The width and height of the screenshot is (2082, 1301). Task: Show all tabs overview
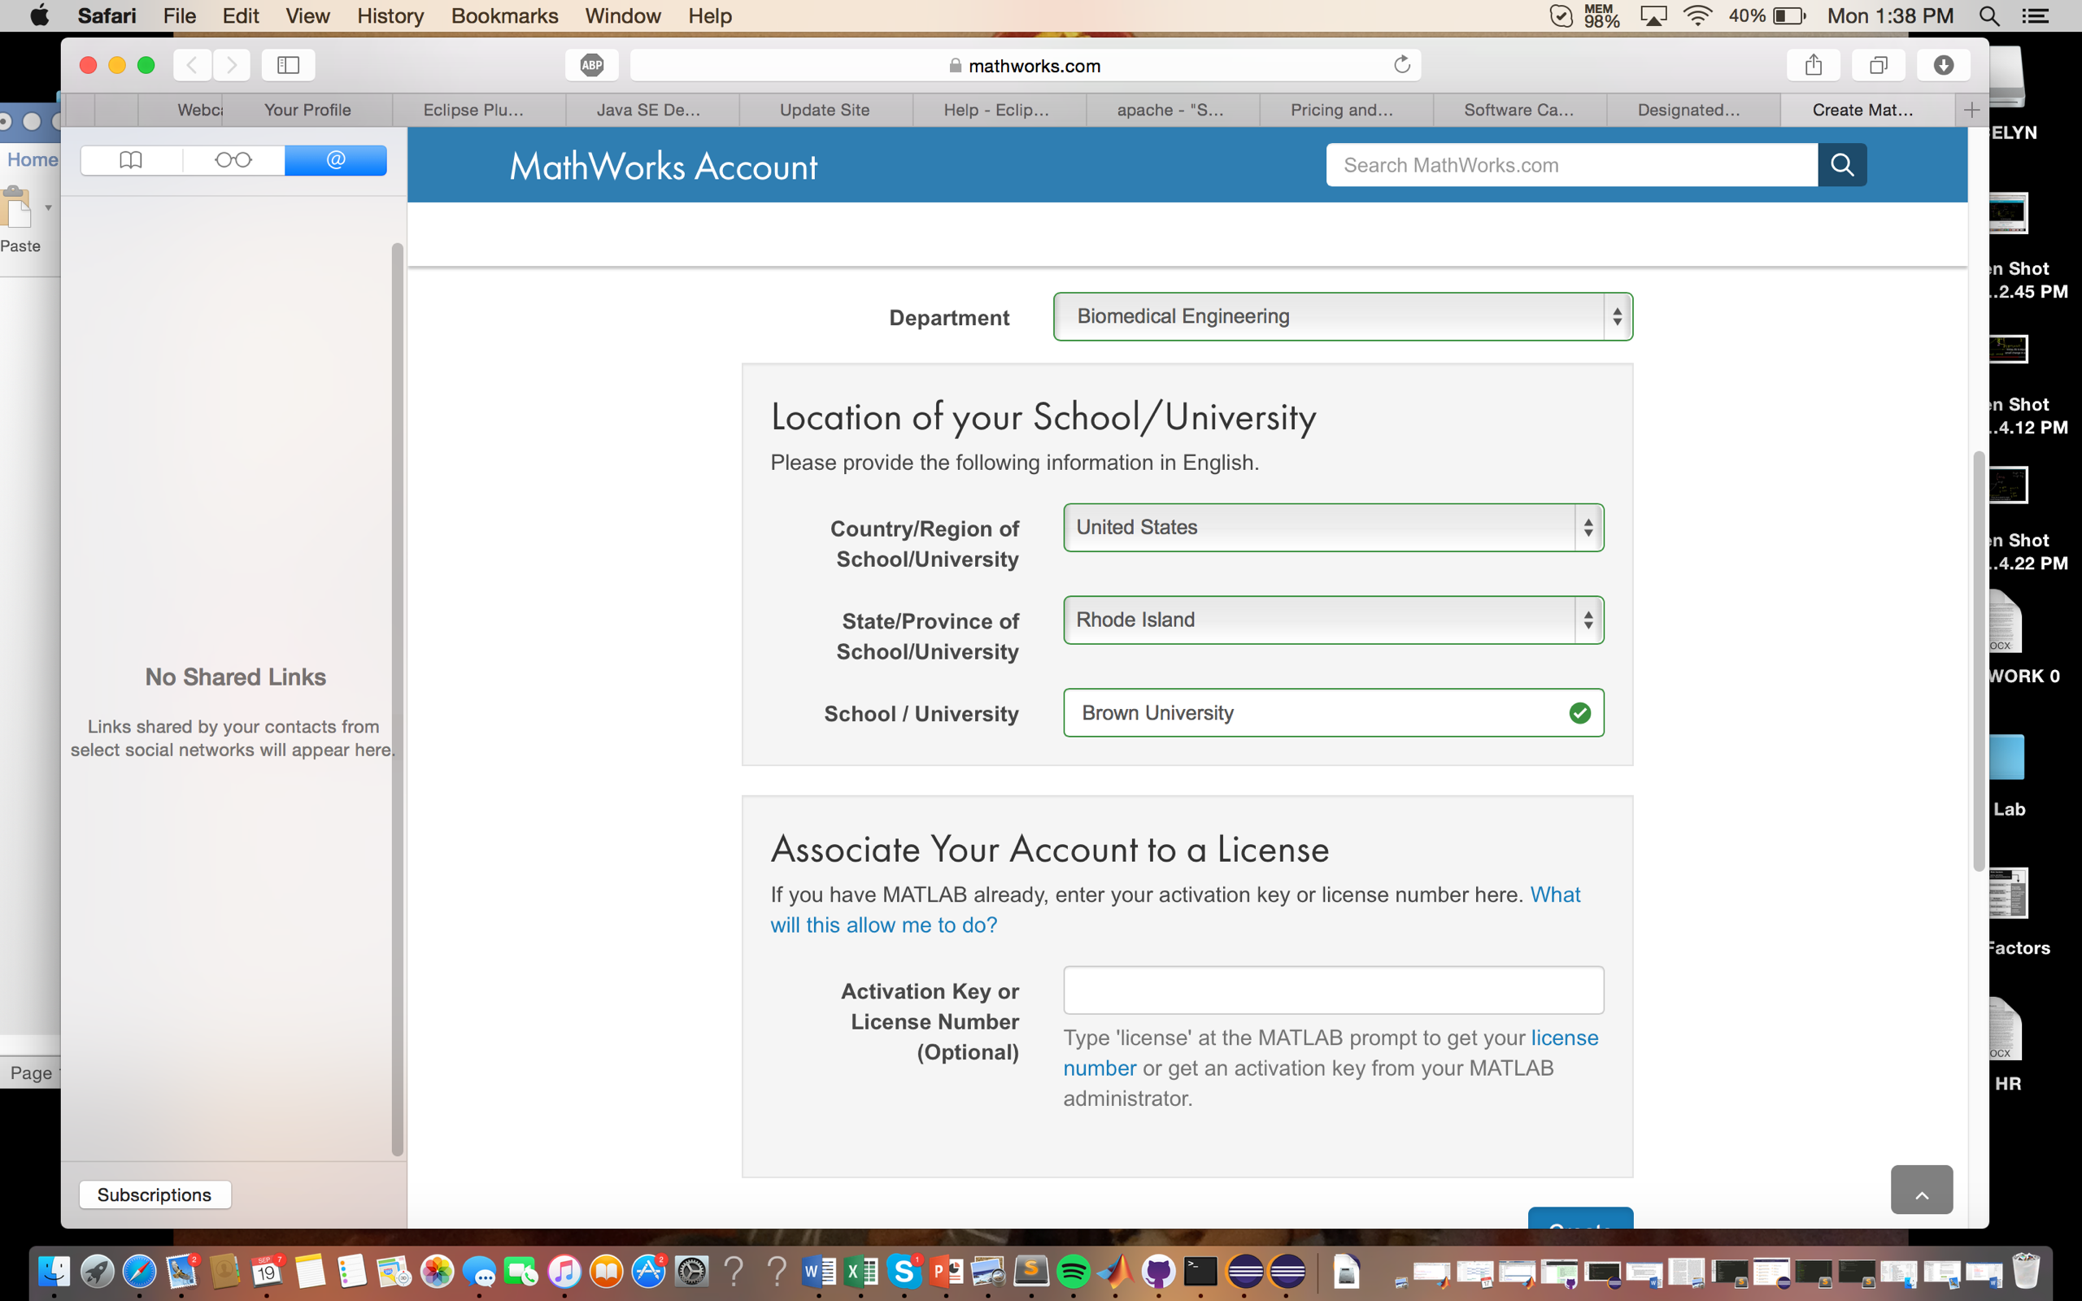pos(1878,64)
